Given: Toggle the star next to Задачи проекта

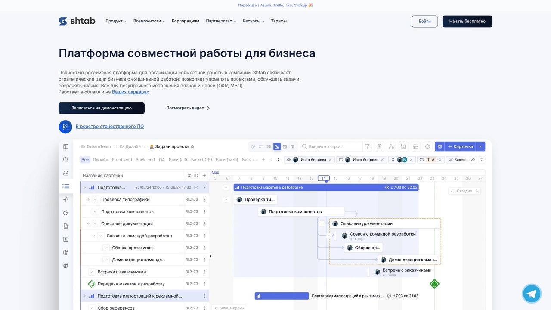Looking at the screenshot, I should [x=192, y=146].
